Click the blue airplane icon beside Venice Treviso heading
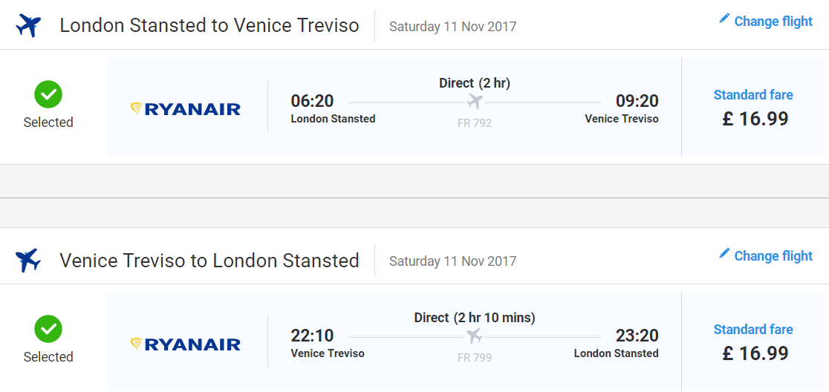Image resolution: width=829 pixels, height=392 pixels. 28,260
